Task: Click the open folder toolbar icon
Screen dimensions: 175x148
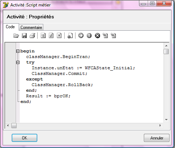Action: click(x=16, y=36)
